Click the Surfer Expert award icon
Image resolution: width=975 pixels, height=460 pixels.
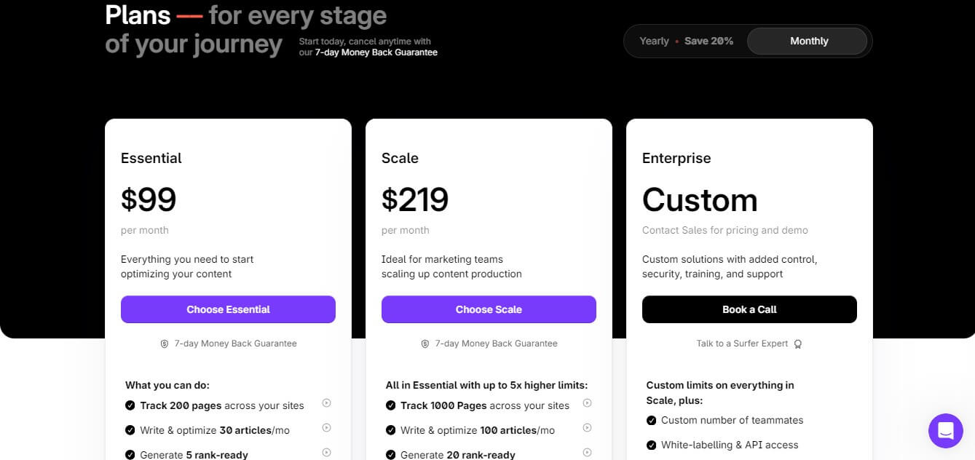[798, 344]
